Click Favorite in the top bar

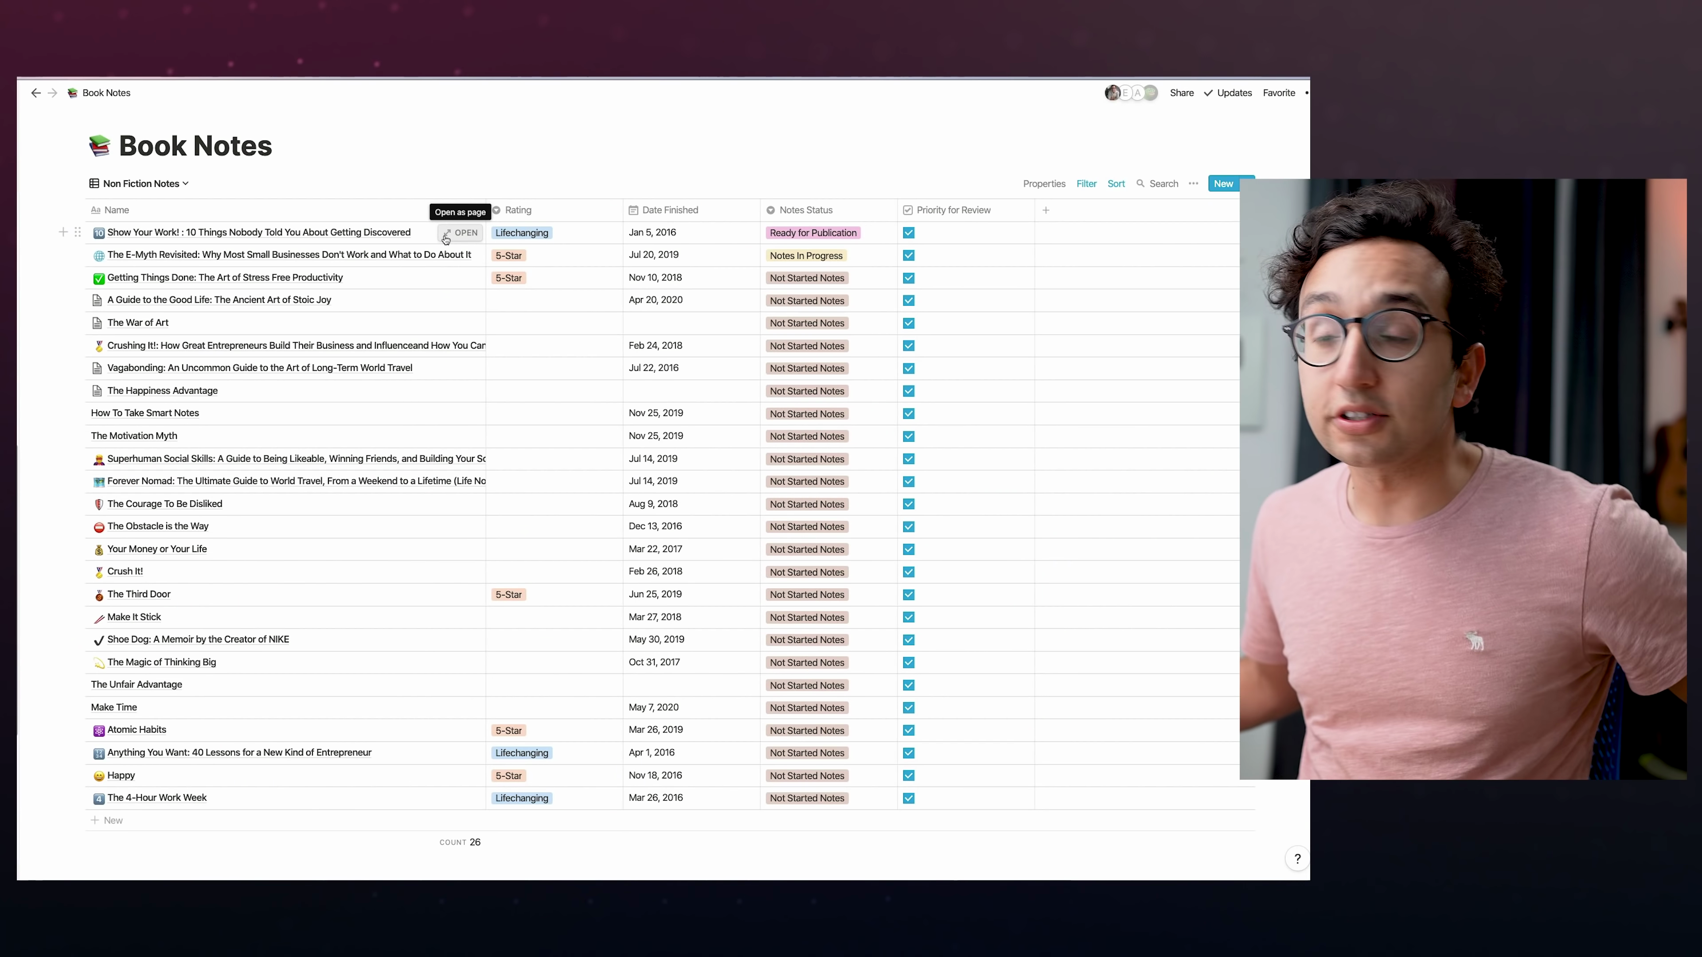1278,93
